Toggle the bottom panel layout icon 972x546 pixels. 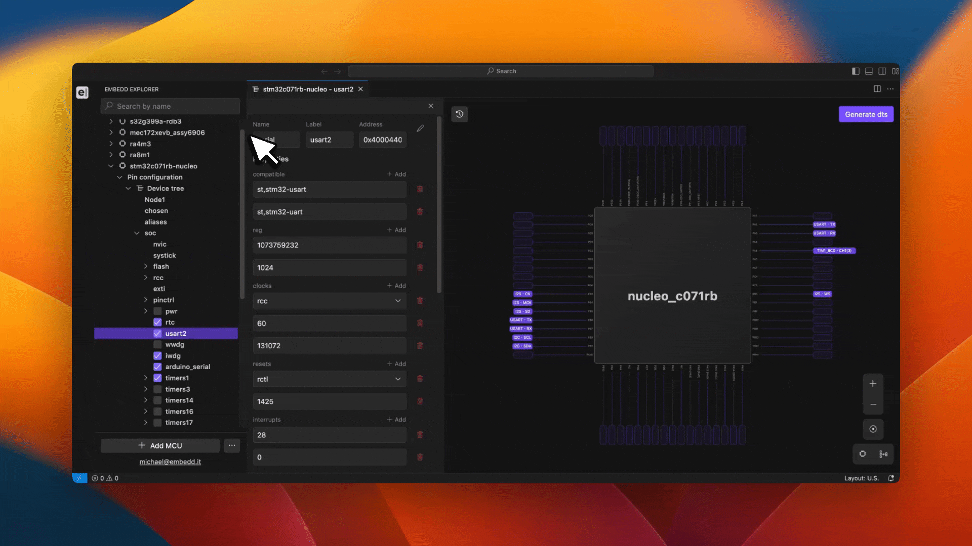click(869, 71)
